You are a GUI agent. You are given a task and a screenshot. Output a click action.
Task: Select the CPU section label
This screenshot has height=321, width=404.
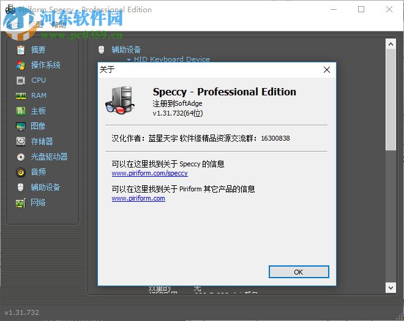coord(39,80)
